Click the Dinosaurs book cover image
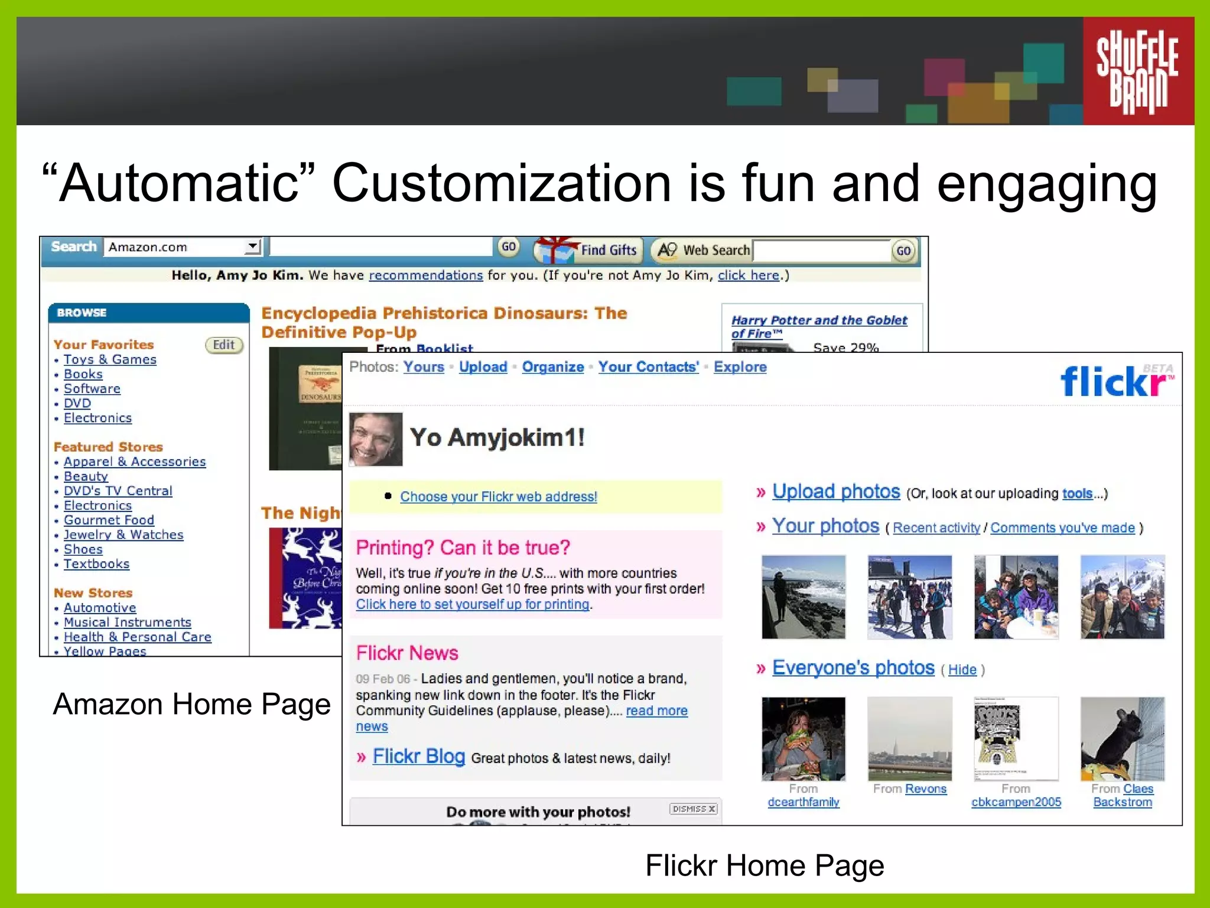Screen dimensions: 1210x908 point(305,408)
